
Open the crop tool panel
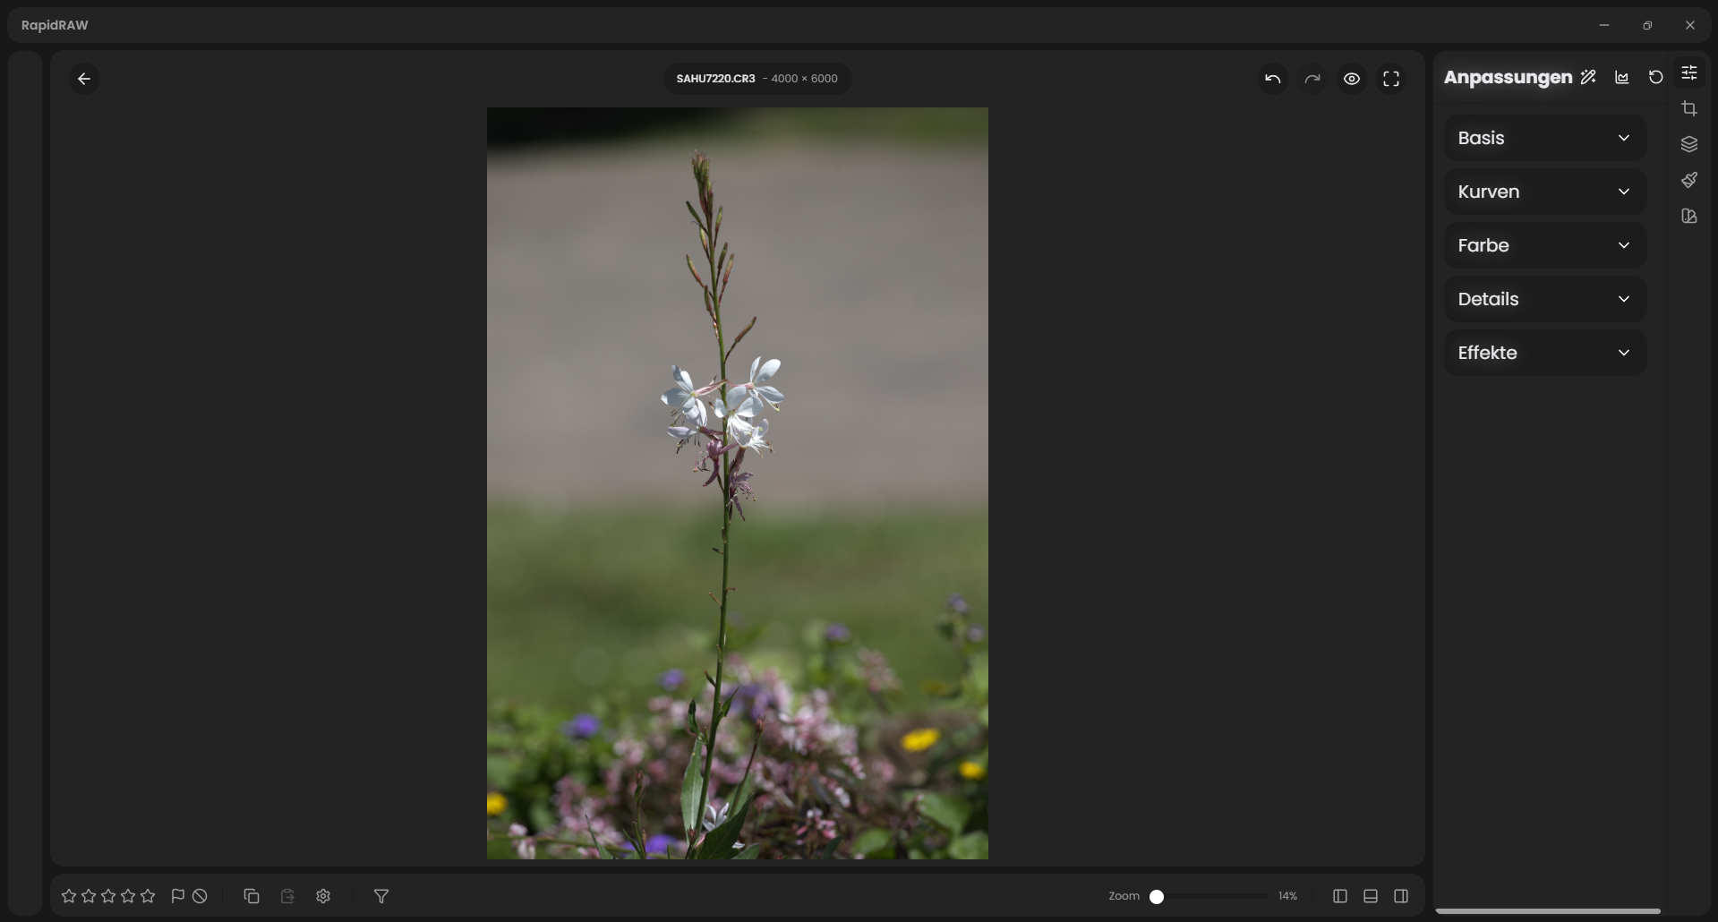coord(1689,108)
